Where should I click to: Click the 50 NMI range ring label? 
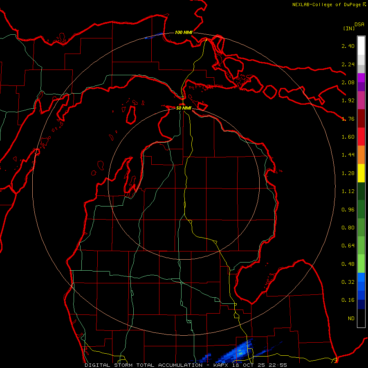pyautogui.click(x=184, y=108)
